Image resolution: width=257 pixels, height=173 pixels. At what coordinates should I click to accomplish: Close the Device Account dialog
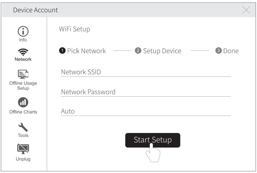[246, 10]
